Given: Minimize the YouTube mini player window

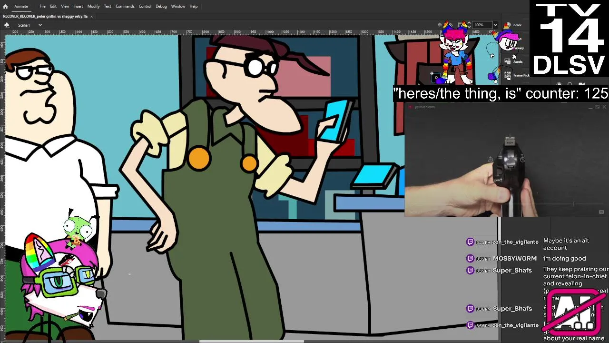Looking at the screenshot, I should pos(590,107).
